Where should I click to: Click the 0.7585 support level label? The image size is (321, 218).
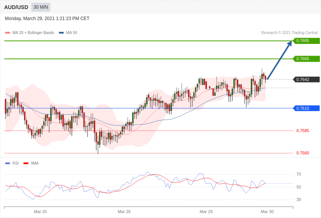pyautogui.click(x=303, y=131)
